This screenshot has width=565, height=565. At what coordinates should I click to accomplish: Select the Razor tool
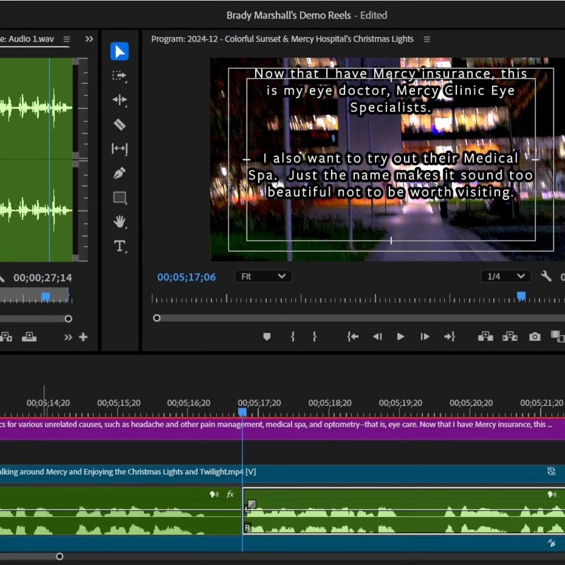120,124
